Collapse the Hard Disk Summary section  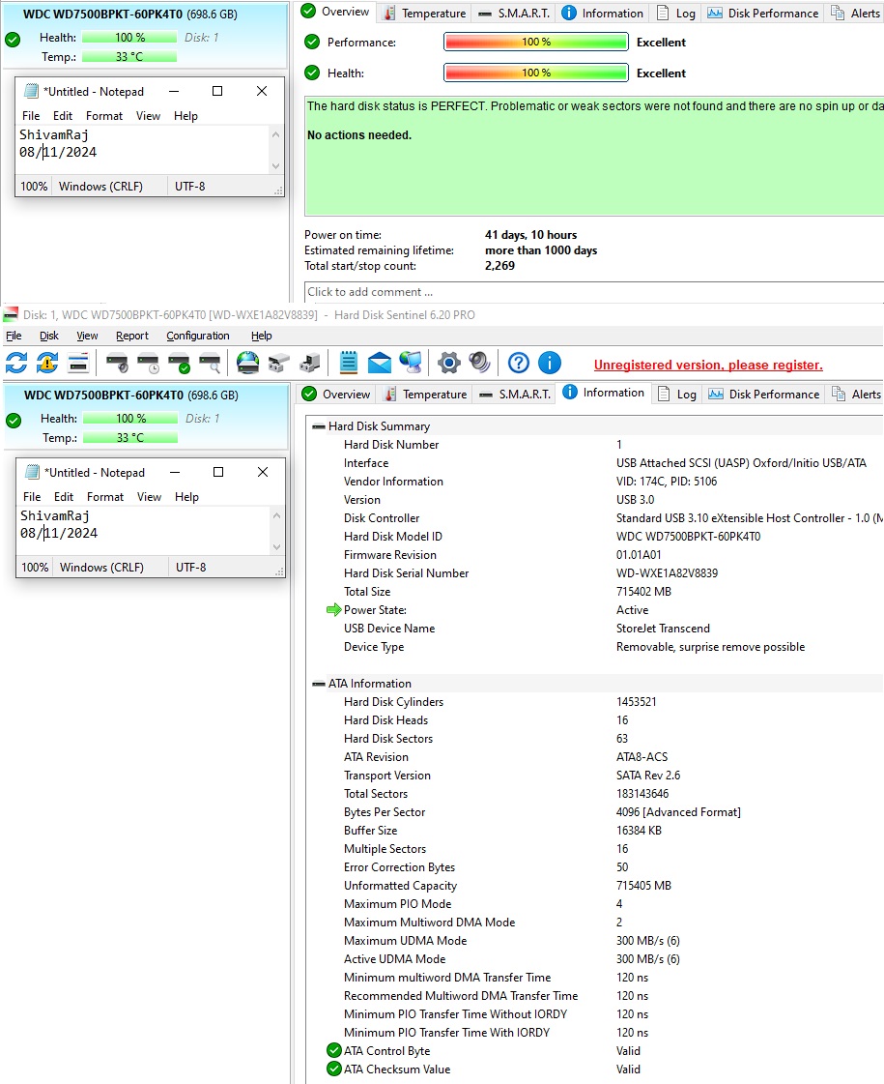[319, 426]
